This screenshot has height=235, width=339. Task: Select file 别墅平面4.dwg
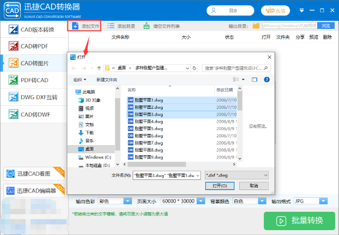click(x=182, y=121)
